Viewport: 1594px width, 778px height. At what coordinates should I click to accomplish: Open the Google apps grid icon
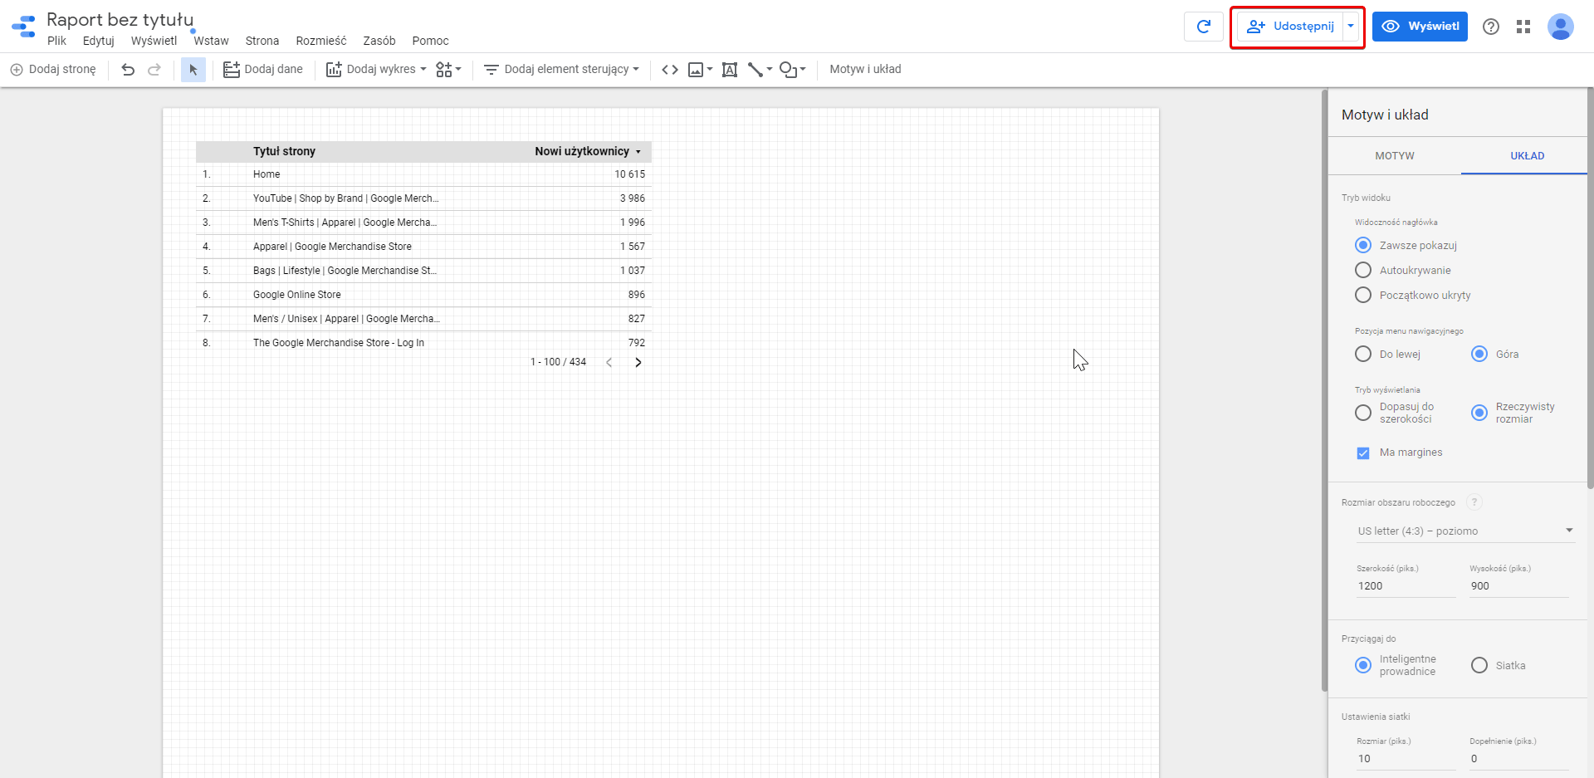(x=1523, y=27)
